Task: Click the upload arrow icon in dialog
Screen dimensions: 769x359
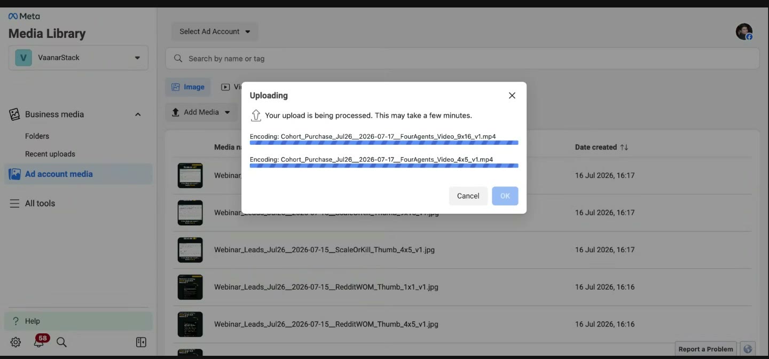Action: 256,115
